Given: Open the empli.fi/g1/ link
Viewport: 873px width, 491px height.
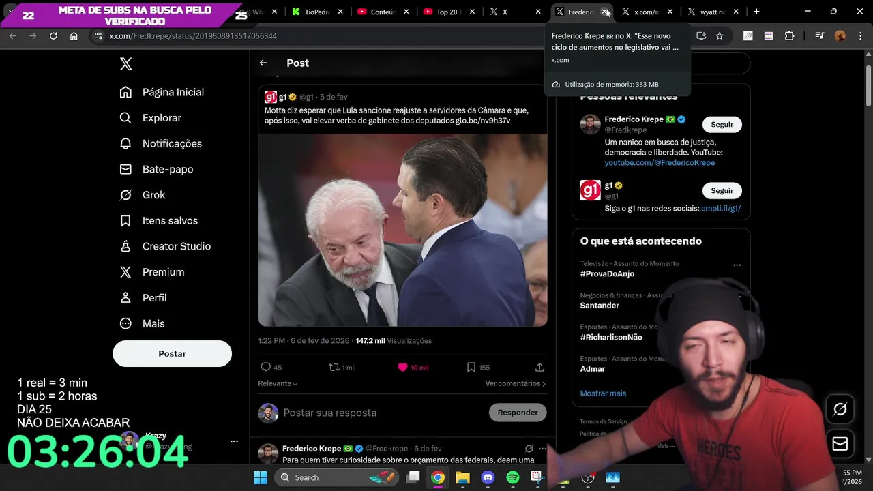Looking at the screenshot, I should click(721, 209).
